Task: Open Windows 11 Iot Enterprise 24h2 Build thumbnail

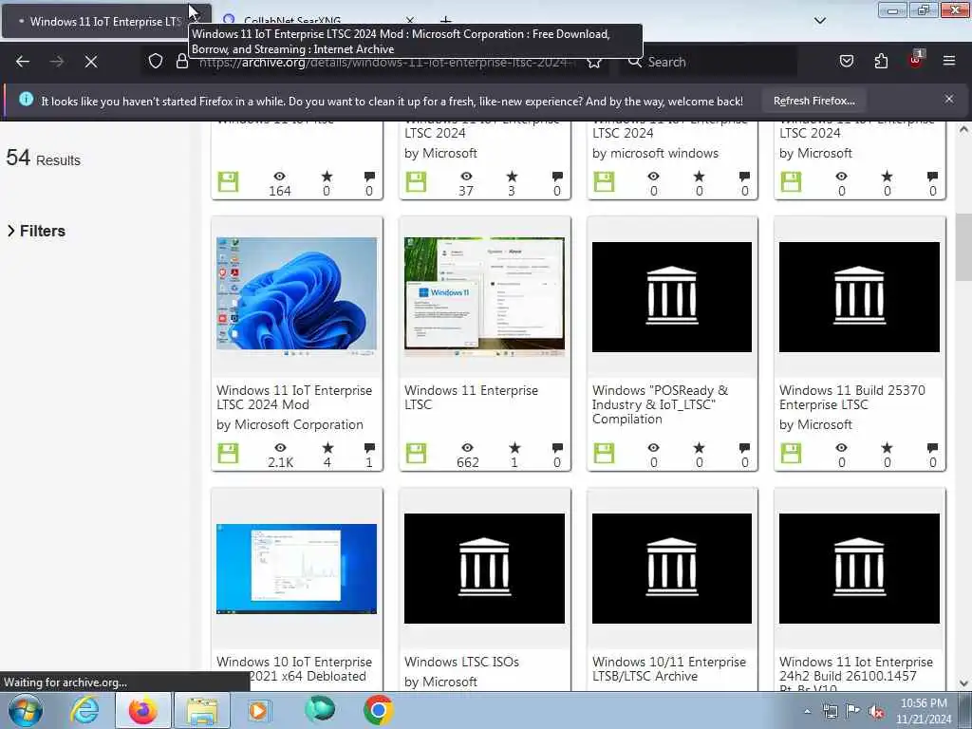Action: click(x=859, y=568)
